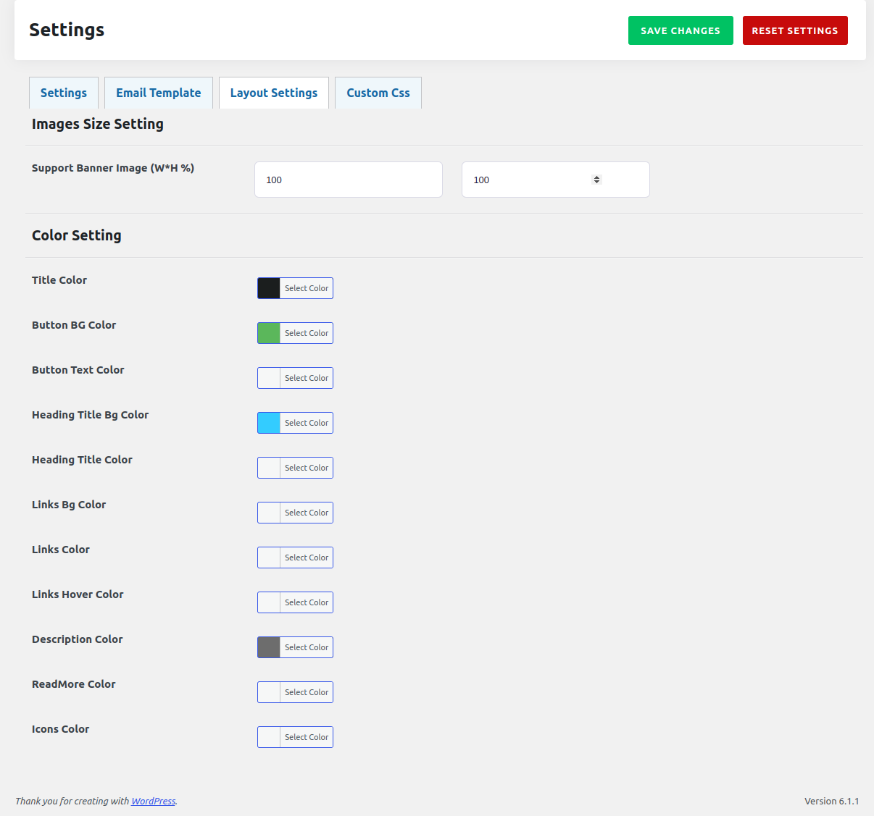Click Select Color for Button BG Color
The image size is (874, 816).
[x=307, y=333]
